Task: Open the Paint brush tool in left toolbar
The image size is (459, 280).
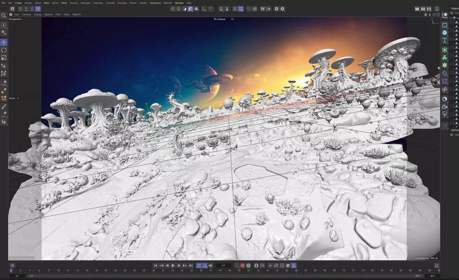Action: pyautogui.click(x=4, y=106)
